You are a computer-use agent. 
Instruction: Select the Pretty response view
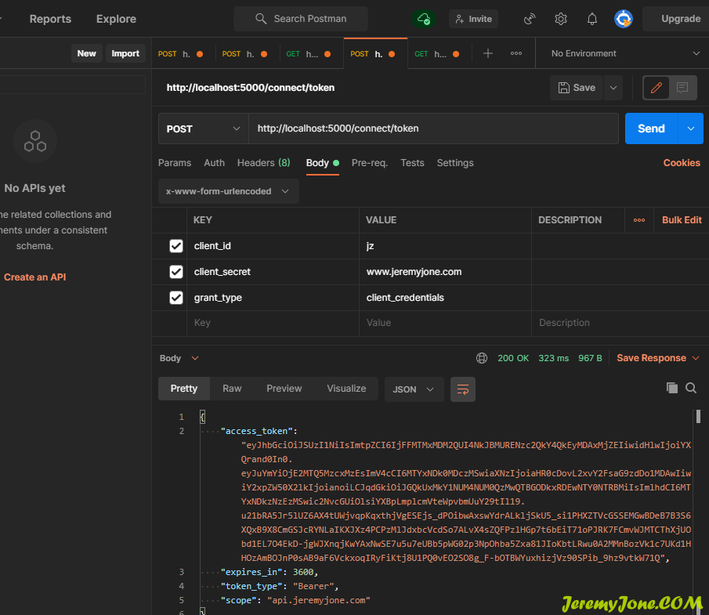pos(184,389)
